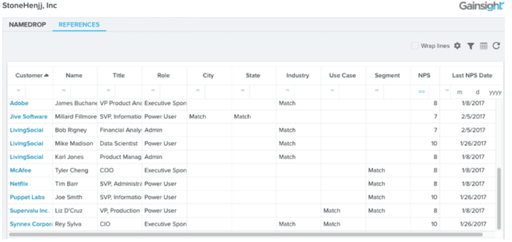Viewport: 512px width, 242px height.
Task: Sort by the Segment column header
Action: coord(387,76)
